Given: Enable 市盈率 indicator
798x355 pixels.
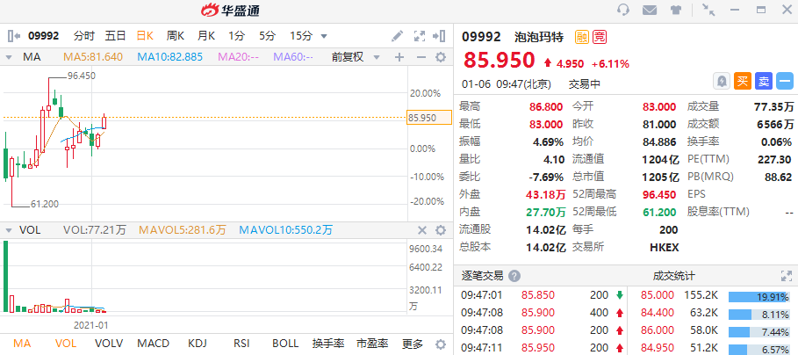Looking at the screenshot, I should [372, 344].
